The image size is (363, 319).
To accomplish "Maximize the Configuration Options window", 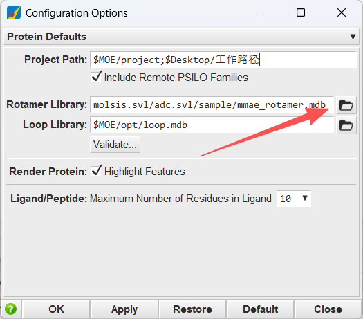I will click(301, 12).
